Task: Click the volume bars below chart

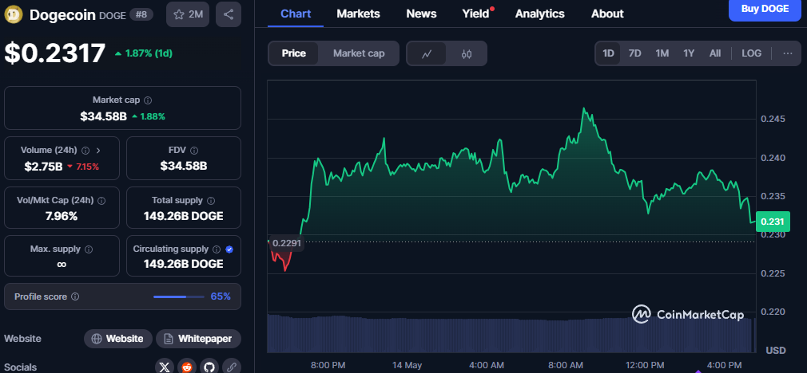Action: [x=511, y=333]
